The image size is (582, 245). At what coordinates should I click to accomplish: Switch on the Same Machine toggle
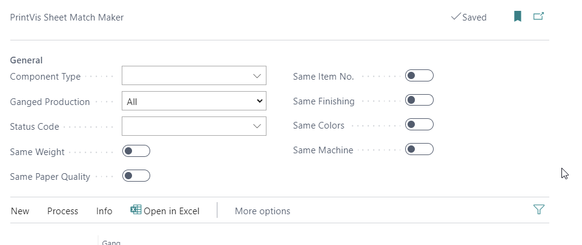click(419, 149)
